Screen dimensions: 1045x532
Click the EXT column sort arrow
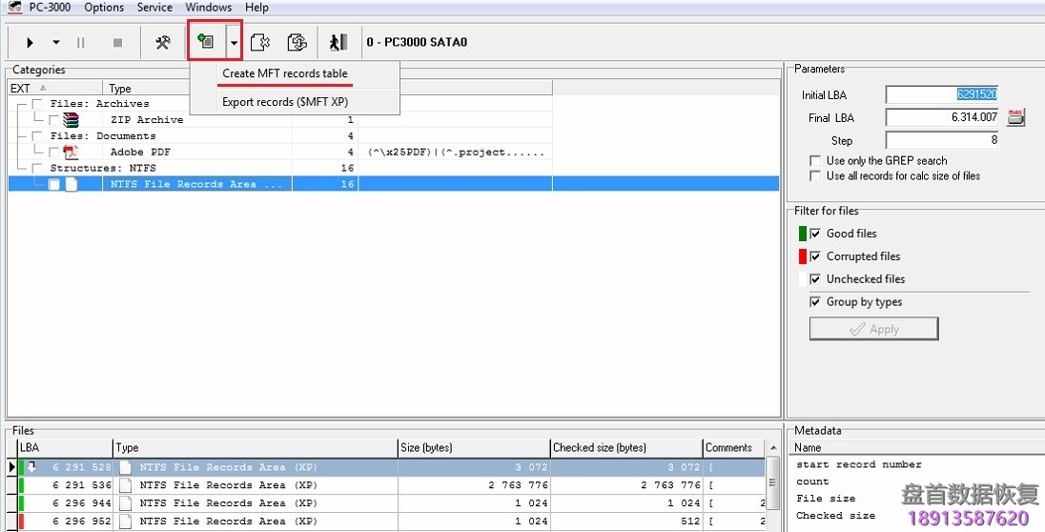(x=43, y=88)
